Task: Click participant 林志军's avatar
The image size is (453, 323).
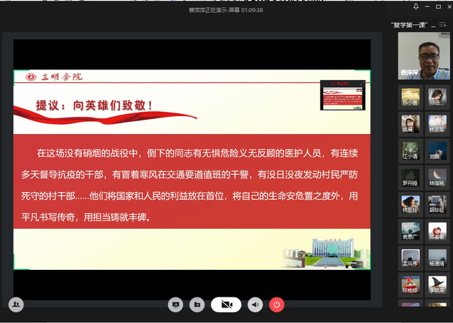Action: click(x=437, y=123)
